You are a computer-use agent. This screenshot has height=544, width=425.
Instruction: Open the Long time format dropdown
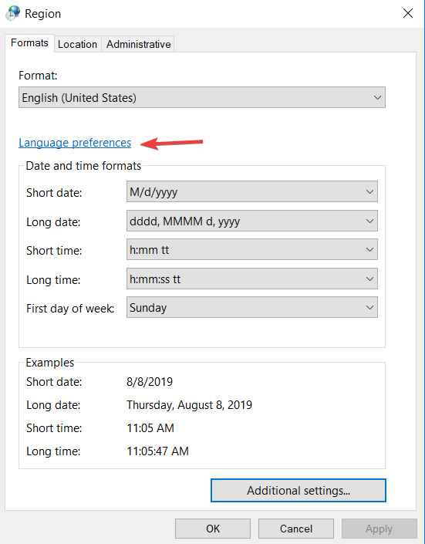coord(252,279)
